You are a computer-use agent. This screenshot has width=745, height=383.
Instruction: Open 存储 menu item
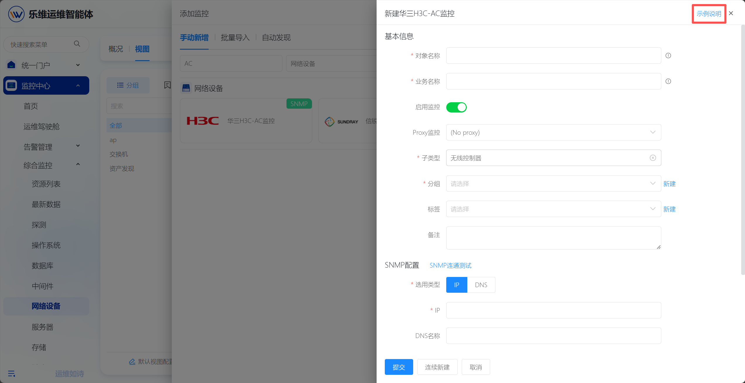pyautogui.click(x=39, y=347)
